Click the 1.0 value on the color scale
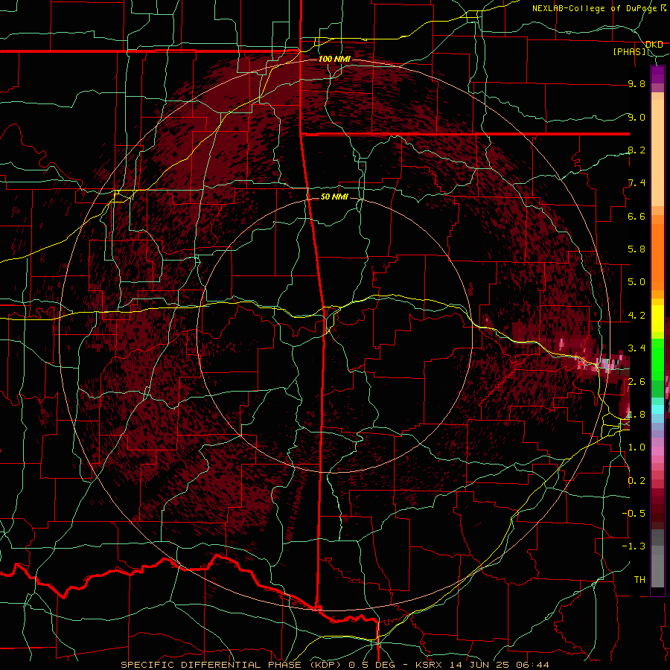 (636, 447)
